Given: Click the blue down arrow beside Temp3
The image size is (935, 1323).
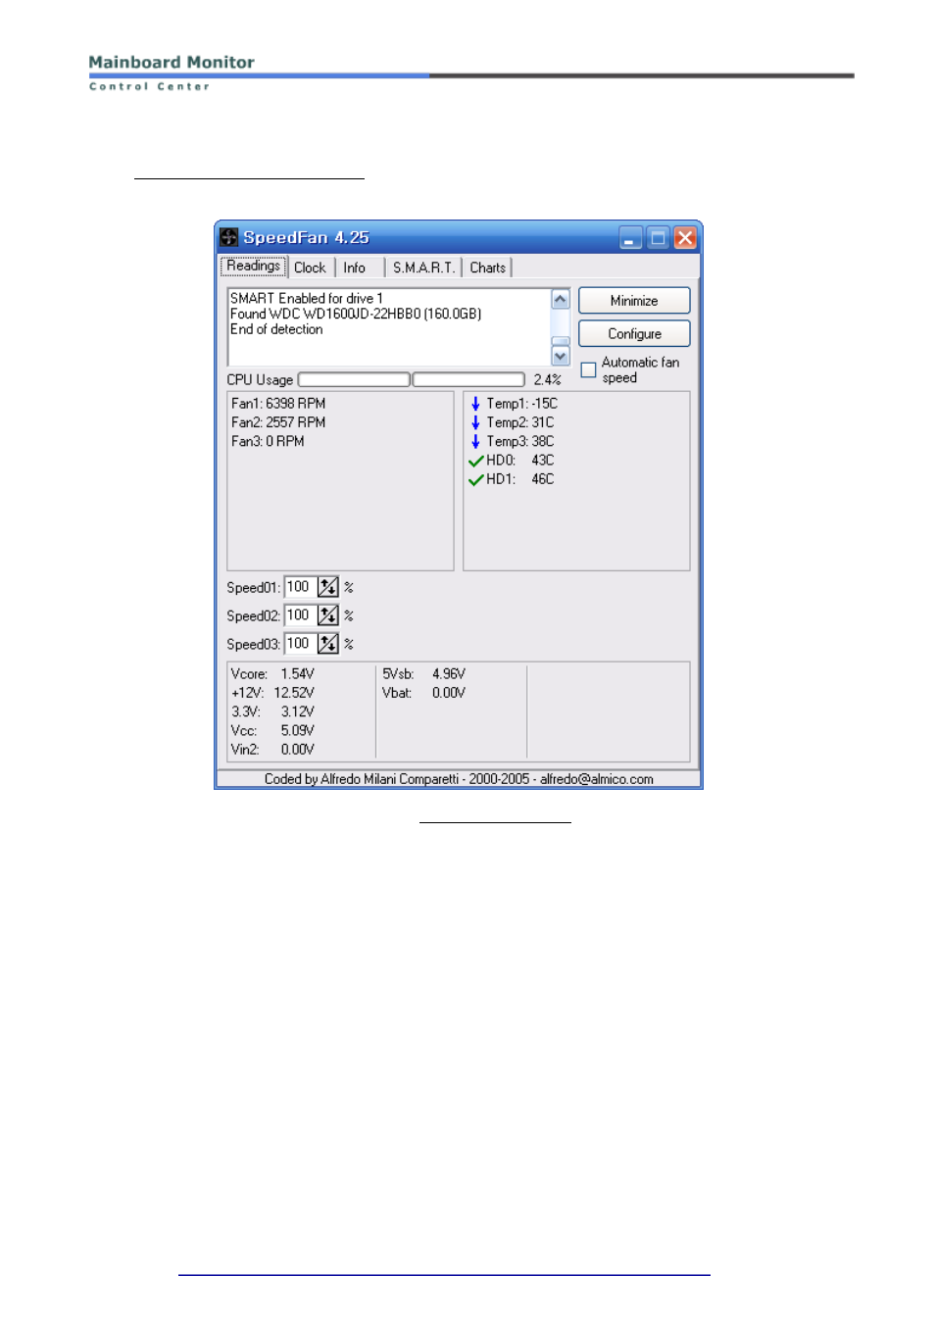Looking at the screenshot, I should 475,441.
